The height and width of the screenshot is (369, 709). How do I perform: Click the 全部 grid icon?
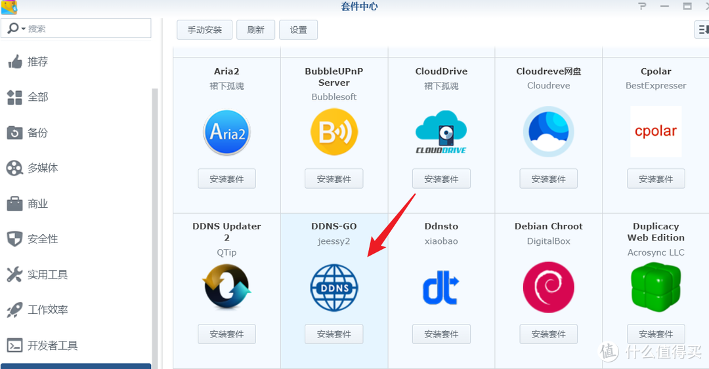[14, 97]
